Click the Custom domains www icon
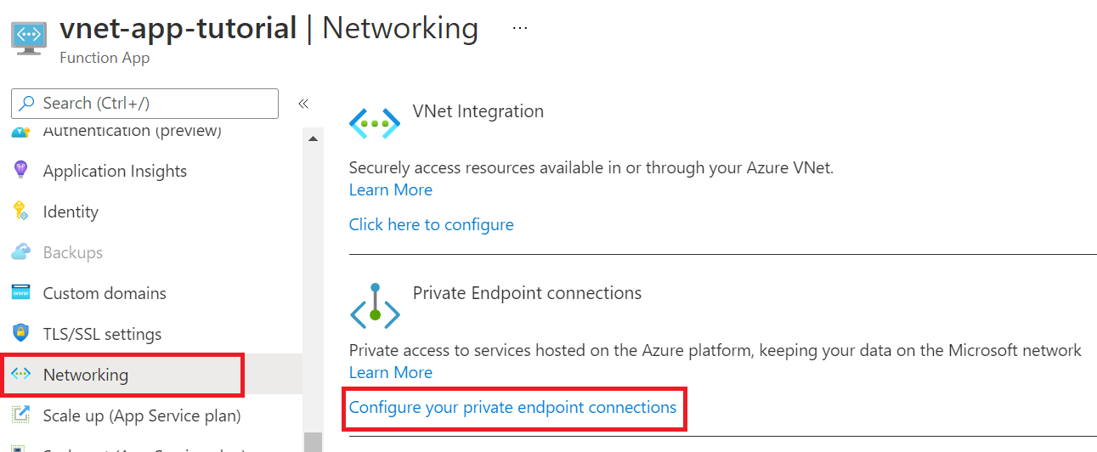 [21, 293]
